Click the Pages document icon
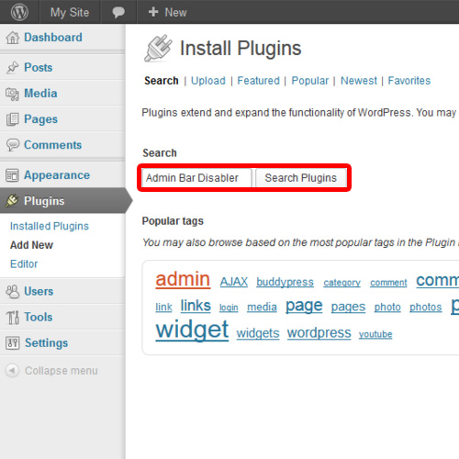The height and width of the screenshot is (459, 459). 12,119
